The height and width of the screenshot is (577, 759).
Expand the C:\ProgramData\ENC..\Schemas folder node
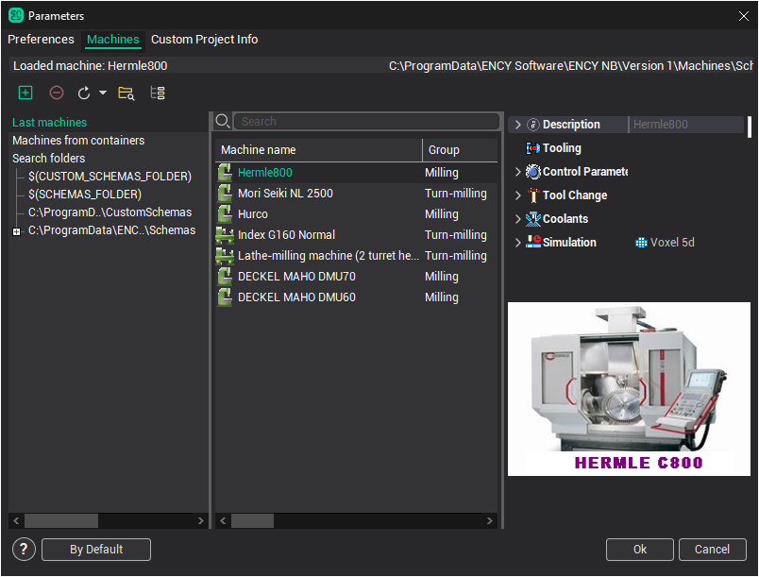[17, 231]
